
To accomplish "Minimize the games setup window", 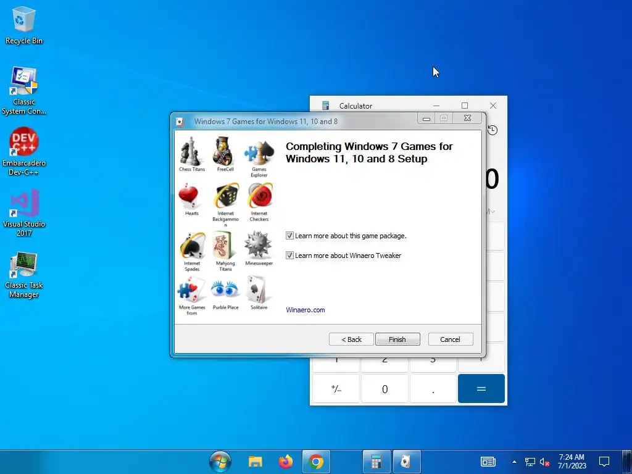I will point(426,118).
